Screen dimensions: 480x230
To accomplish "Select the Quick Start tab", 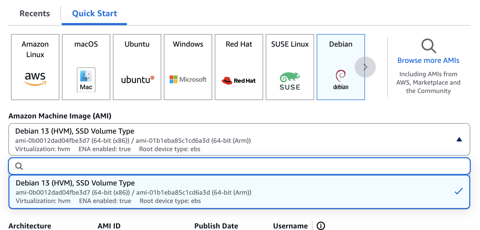I will (x=95, y=13).
